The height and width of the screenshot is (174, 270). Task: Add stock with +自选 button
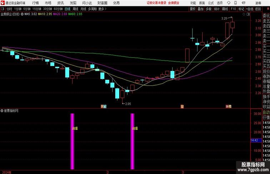pyautogui.click(x=250, y=9)
